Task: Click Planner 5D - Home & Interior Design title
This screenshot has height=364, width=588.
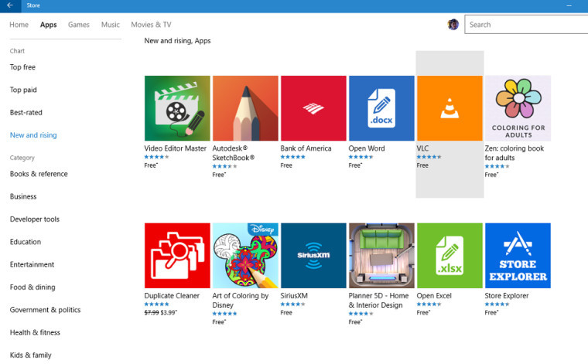Action: click(x=378, y=301)
